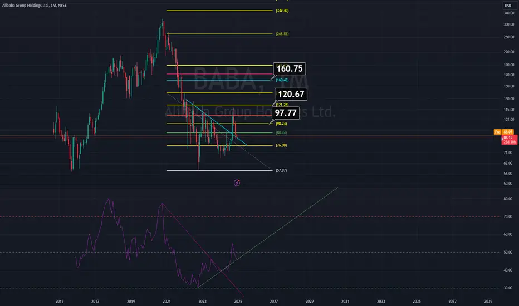The height and width of the screenshot is (306, 519).
Task: Click 2017 on the time axis
Action: [x=95, y=302]
